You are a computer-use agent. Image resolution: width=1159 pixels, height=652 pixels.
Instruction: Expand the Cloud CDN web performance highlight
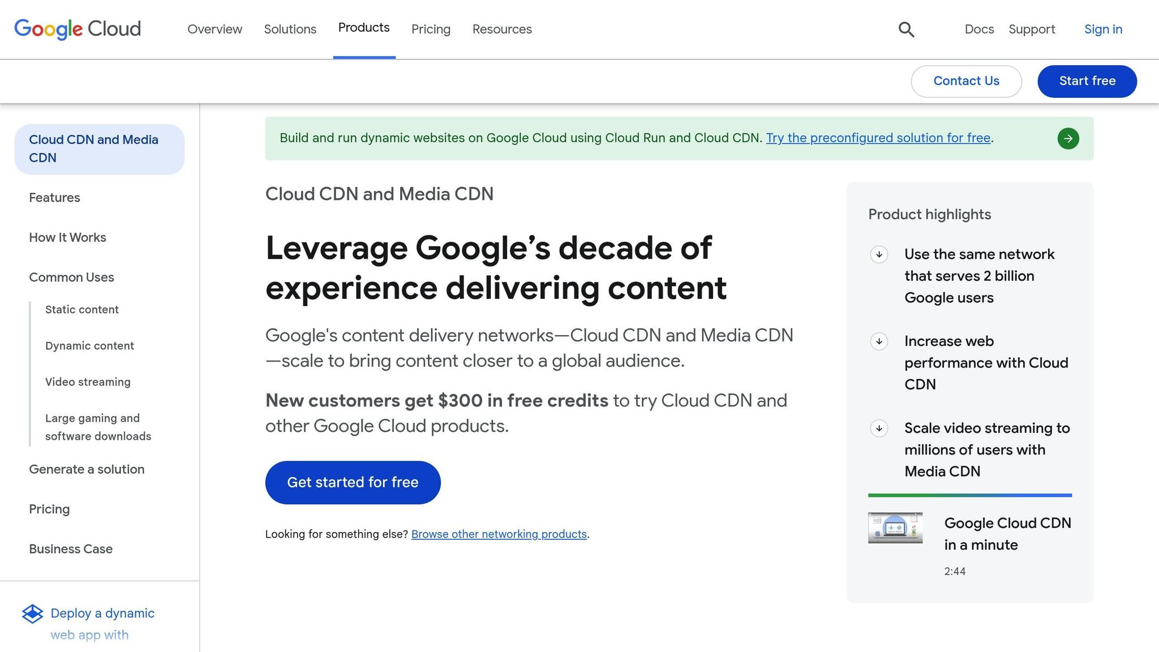click(x=879, y=342)
